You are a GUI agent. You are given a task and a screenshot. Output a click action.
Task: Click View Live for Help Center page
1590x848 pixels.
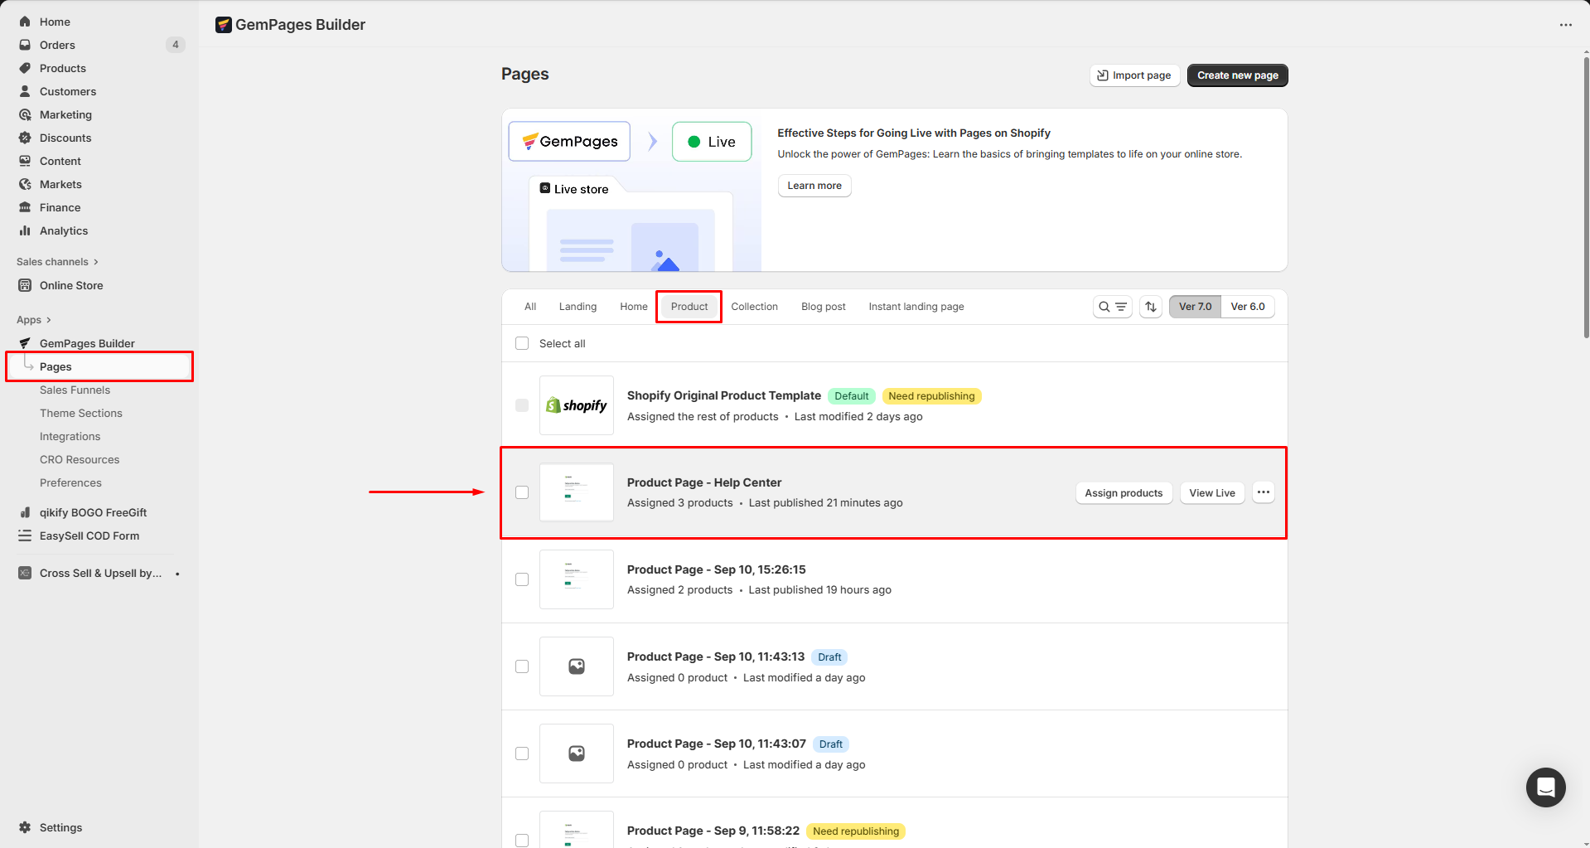(1211, 493)
